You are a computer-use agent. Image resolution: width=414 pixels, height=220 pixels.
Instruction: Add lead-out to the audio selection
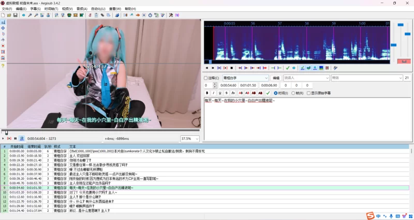point(279,68)
